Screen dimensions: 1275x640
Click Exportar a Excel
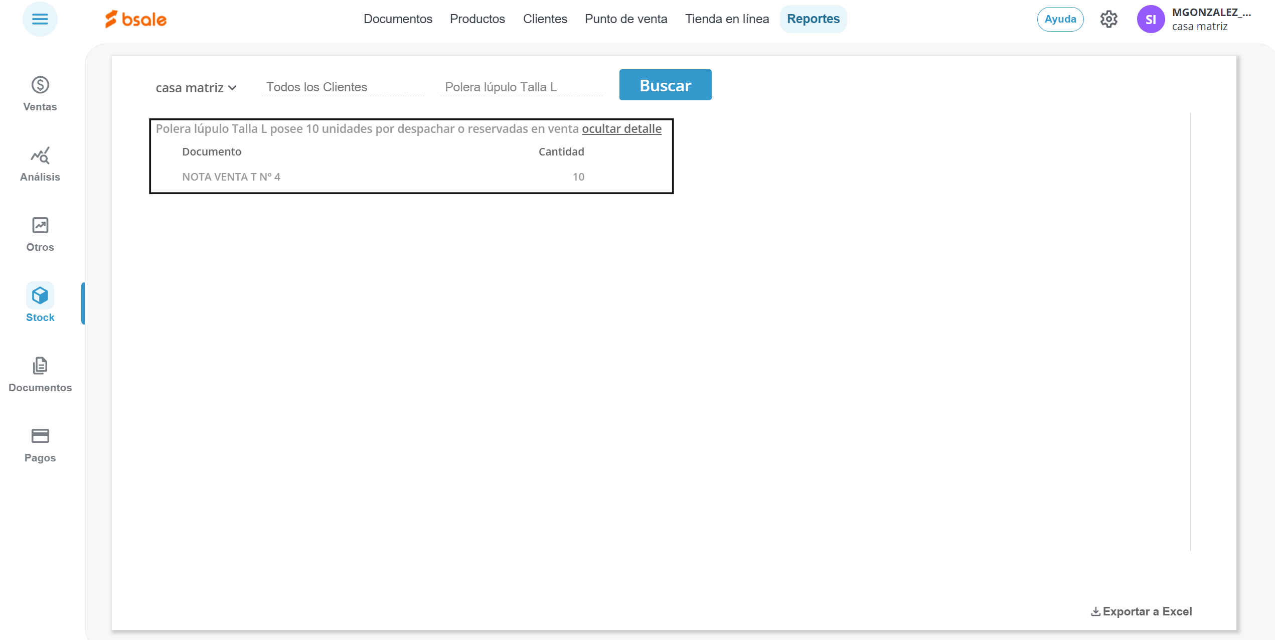point(1141,611)
